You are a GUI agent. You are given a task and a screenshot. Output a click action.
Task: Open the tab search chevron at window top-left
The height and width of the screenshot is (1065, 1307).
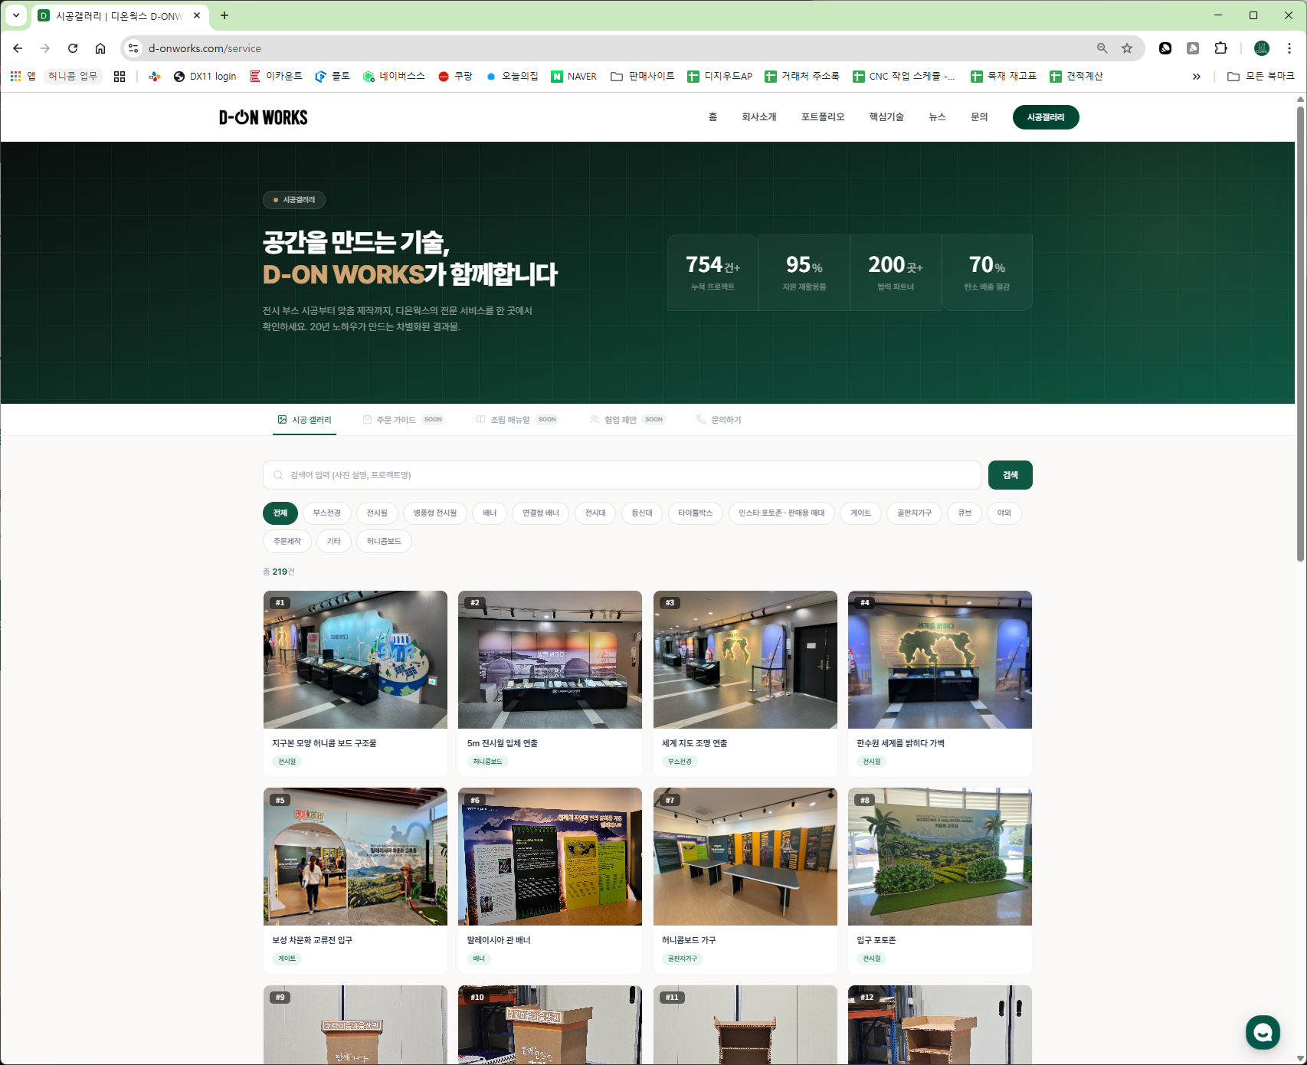click(15, 15)
